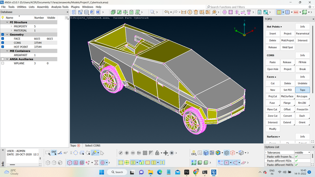Click the Undo arrow icon
This screenshot has height=177, width=315.
pos(167,12)
